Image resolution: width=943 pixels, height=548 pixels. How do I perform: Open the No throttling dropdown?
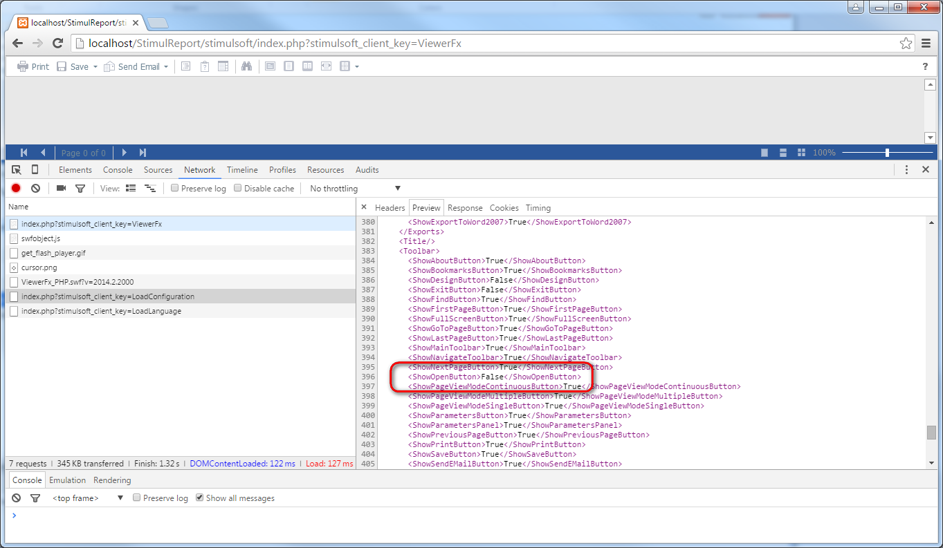[356, 189]
